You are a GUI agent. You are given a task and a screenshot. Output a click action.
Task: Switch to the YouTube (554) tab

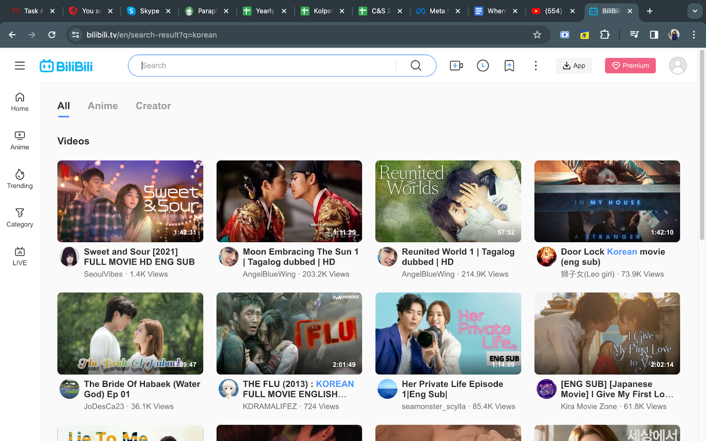click(553, 11)
